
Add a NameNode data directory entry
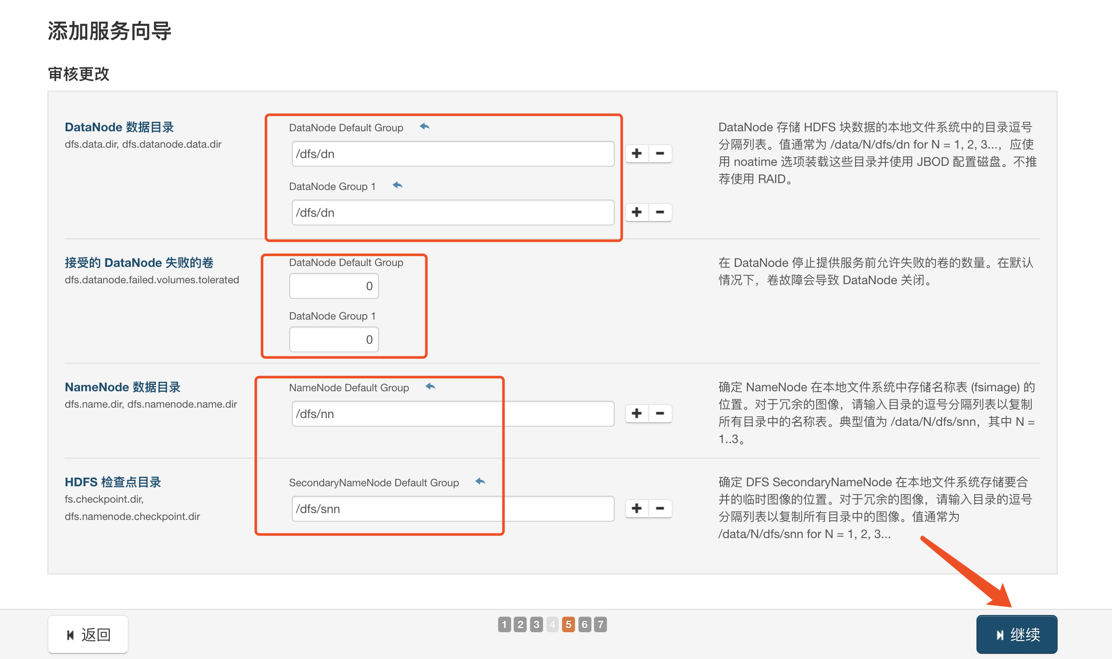pos(637,413)
